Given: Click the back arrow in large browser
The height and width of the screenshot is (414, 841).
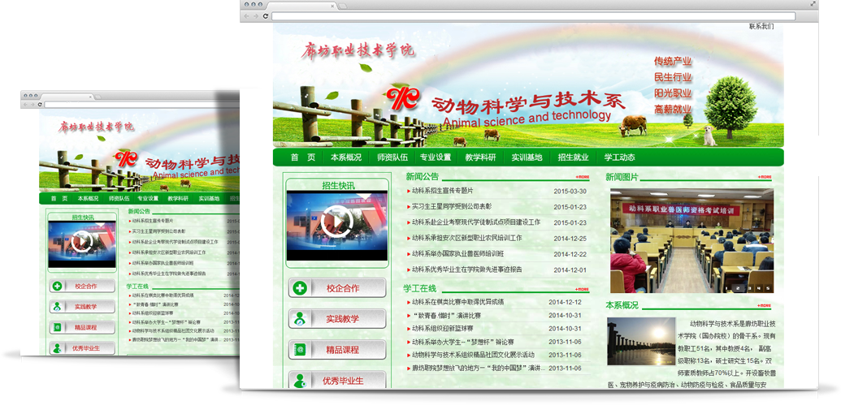Looking at the screenshot, I should 247,16.
